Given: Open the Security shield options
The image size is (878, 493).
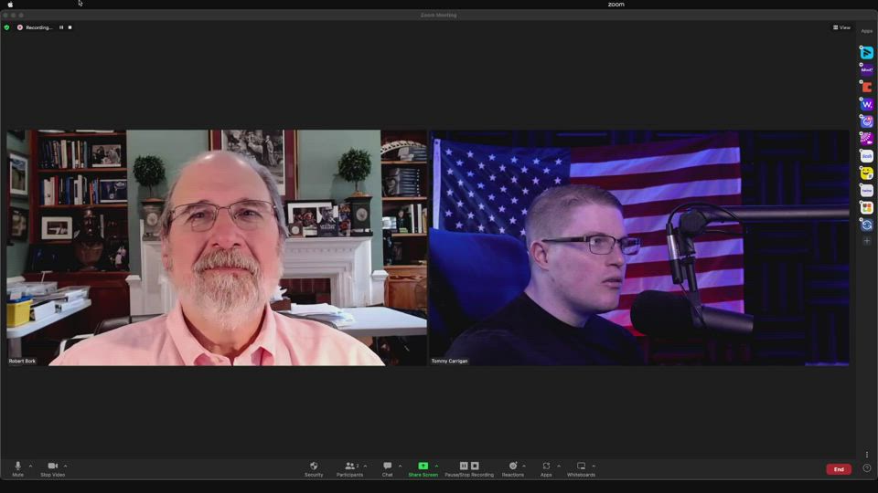Looking at the screenshot, I should [x=314, y=468].
